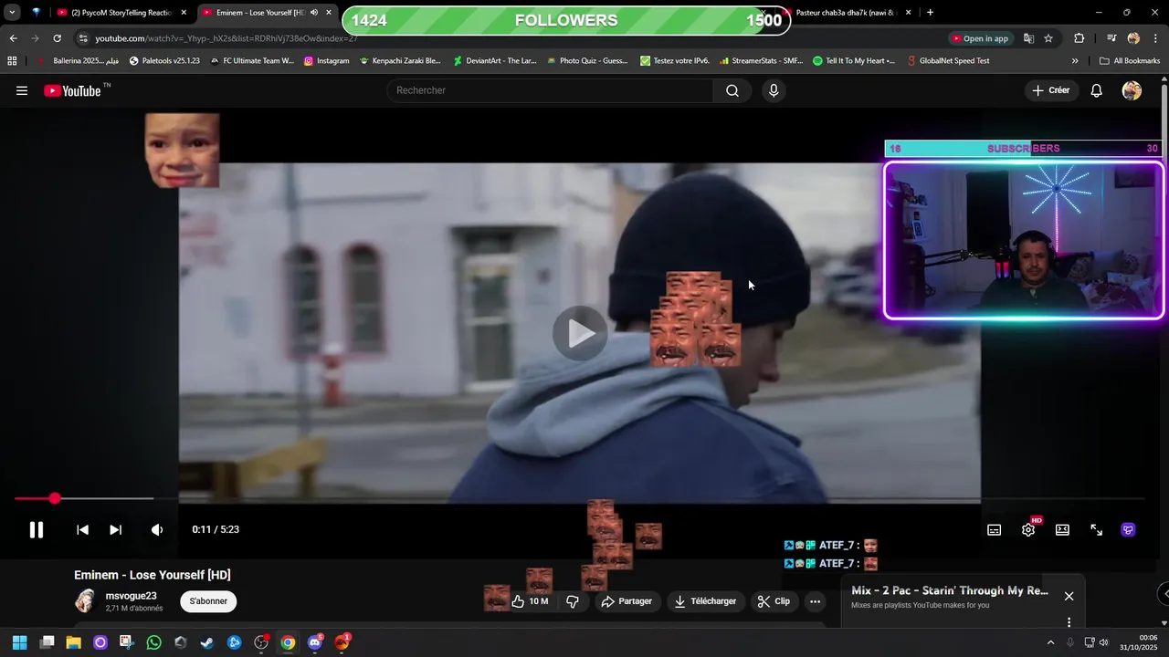Open the Paletools v25.1.23 bookmark

164,61
